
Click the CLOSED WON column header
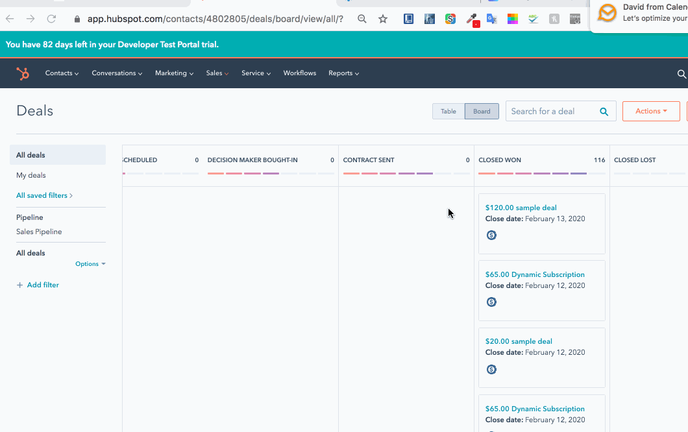pyautogui.click(x=500, y=160)
